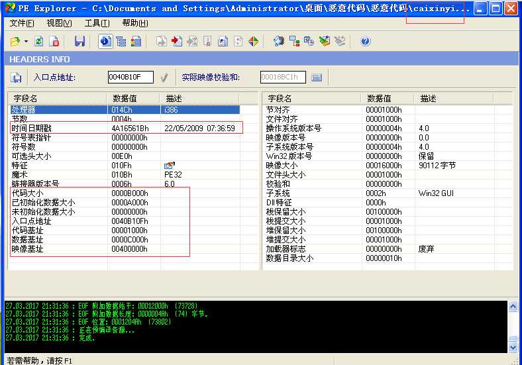
Task: Click the grayed checkmark apply icon
Action: coord(164,78)
